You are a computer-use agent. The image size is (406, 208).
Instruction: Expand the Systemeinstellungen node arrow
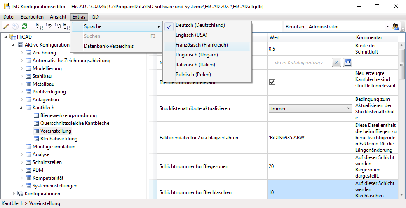click(22, 186)
